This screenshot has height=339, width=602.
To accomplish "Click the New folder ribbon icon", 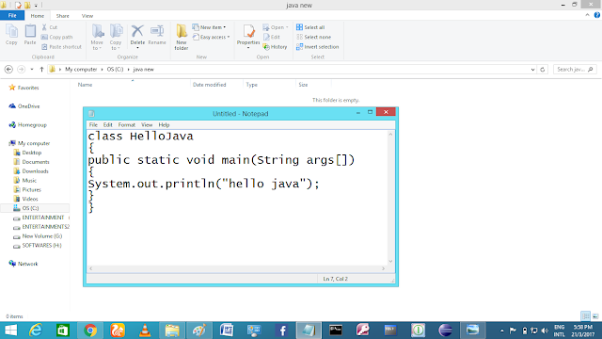I will [182, 37].
